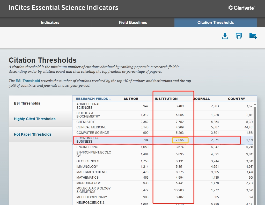Viewport: 265px width, 205px height.
Task: Open the Indicators tab
Action: pyautogui.click(x=50, y=23)
